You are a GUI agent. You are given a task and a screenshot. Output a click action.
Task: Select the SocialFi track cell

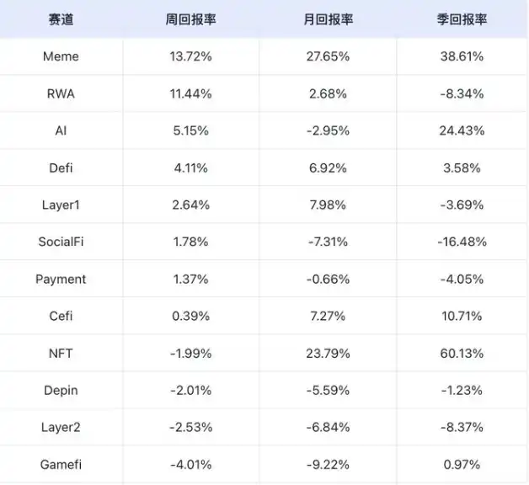(x=61, y=242)
